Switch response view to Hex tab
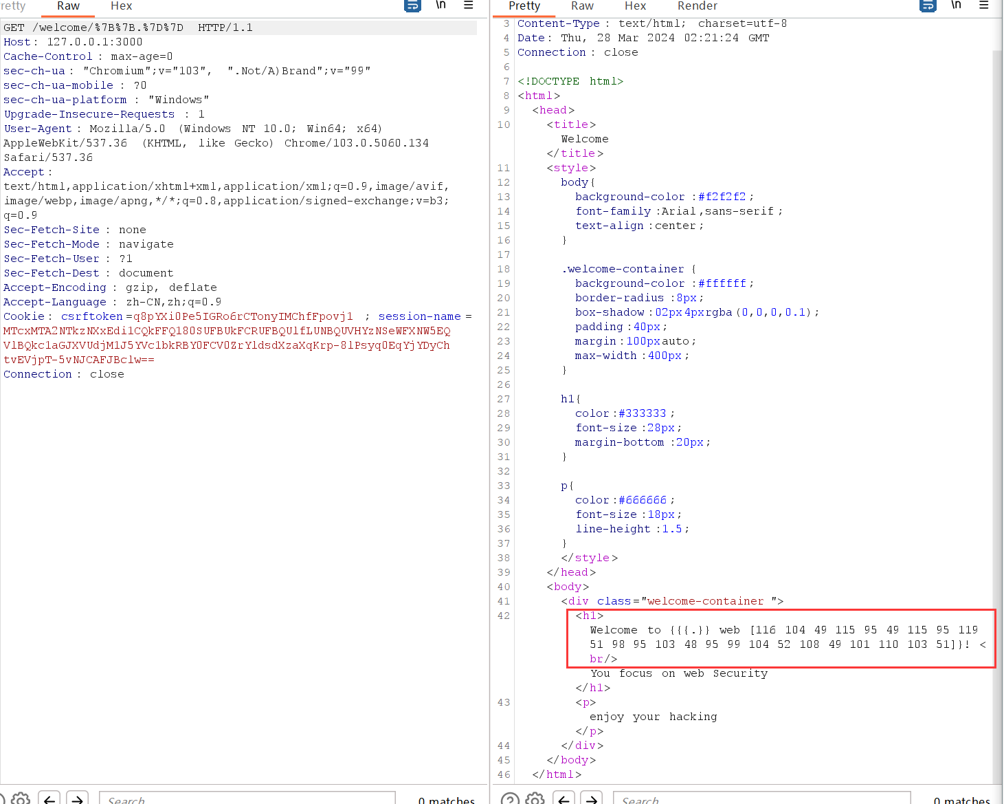This screenshot has width=1004, height=804. [x=636, y=6]
